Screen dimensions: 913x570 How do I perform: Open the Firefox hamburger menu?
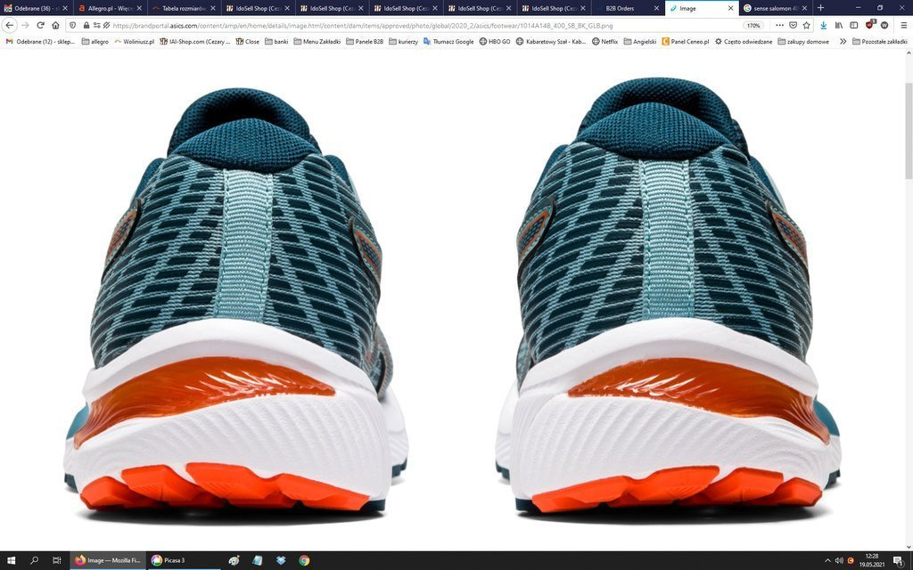[901, 25]
